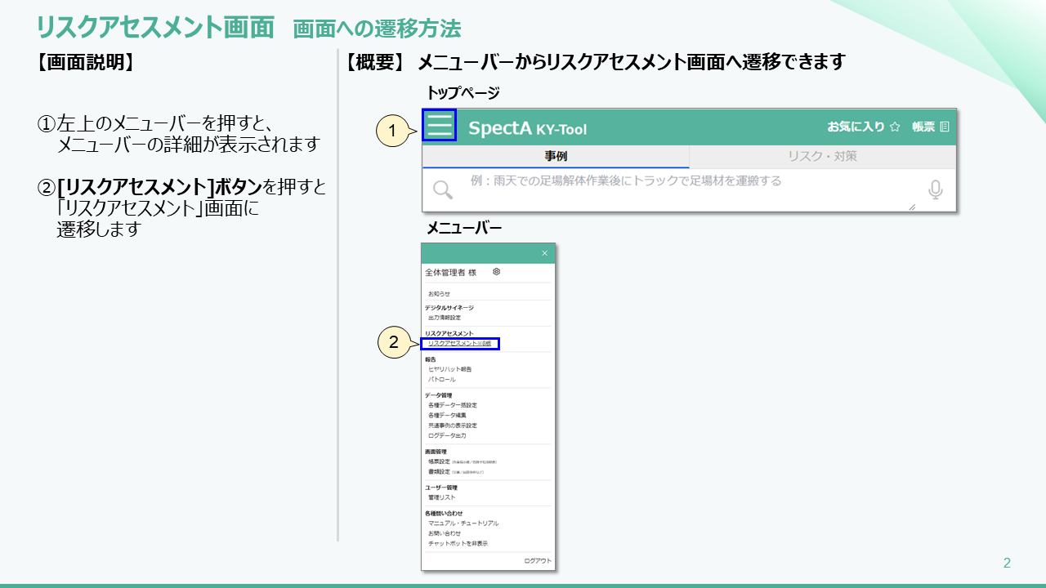
Task: Open ヒヤリハット報告 menu item
Action: click(x=450, y=369)
